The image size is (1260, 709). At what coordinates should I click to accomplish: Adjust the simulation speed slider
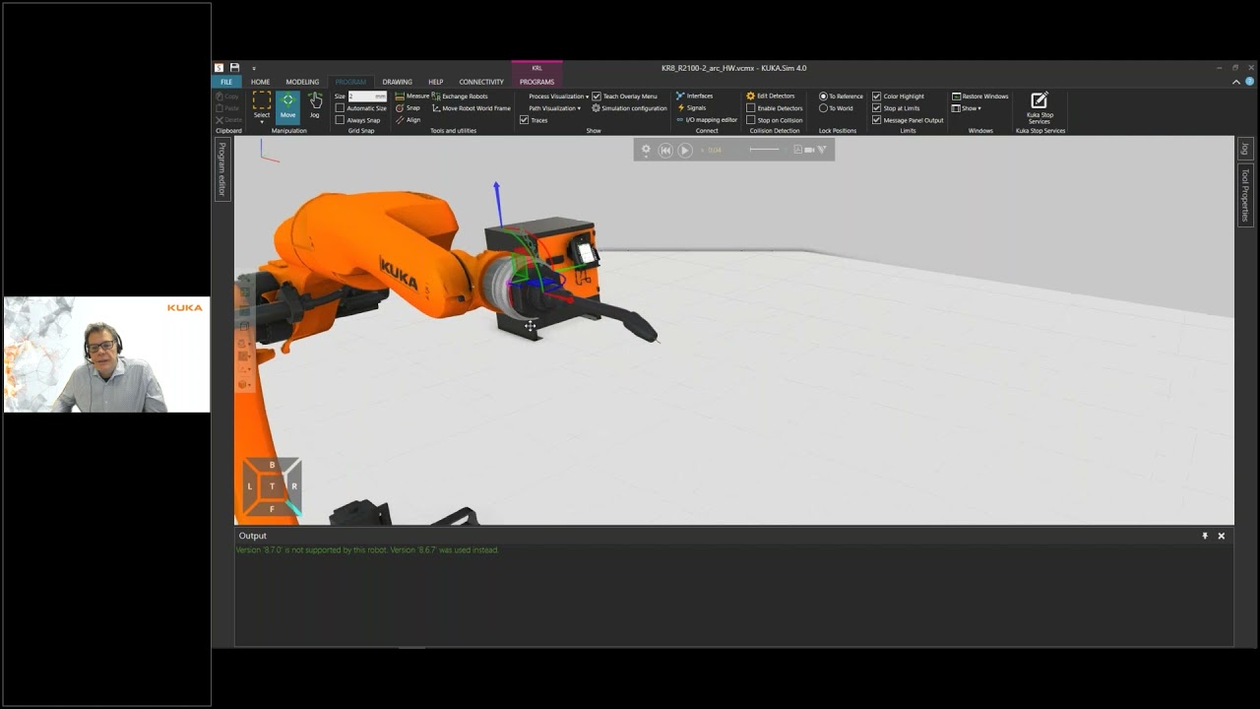coord(764,150)
